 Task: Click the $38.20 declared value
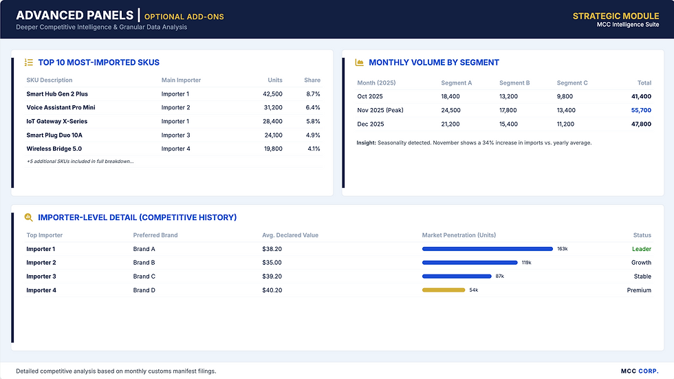click(272, 249)
